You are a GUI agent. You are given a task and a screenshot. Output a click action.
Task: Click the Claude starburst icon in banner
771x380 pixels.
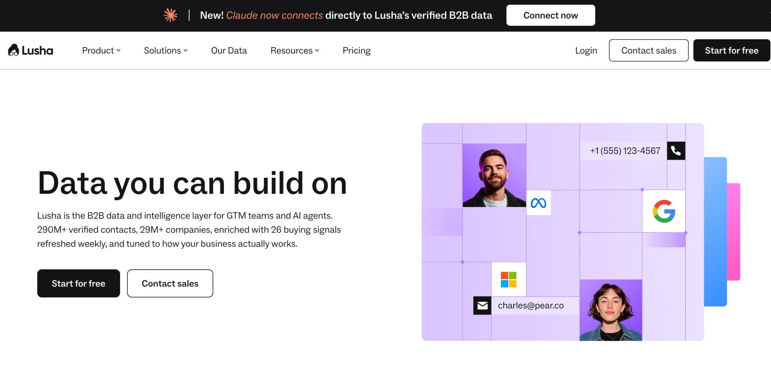(171, 15)
